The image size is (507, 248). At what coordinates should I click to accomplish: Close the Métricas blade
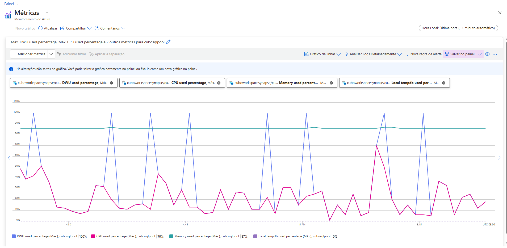pos(500,13)
